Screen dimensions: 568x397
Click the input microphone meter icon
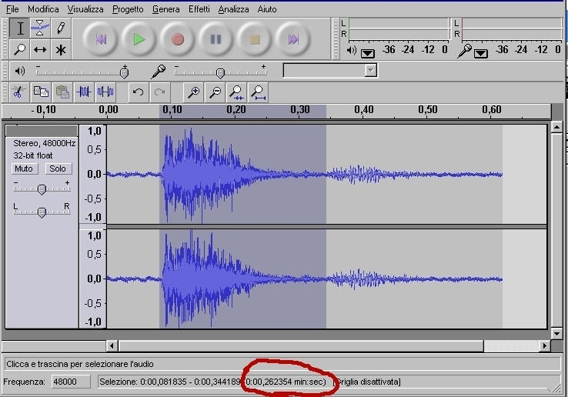coord(464,51)
